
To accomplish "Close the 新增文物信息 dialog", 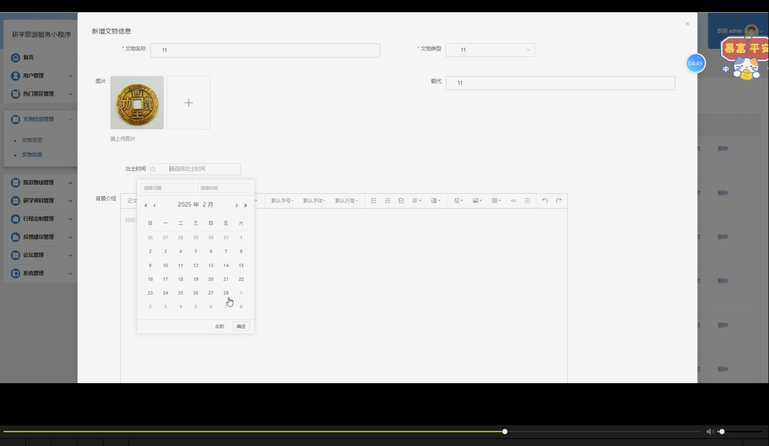I will (x=688, y=24).
